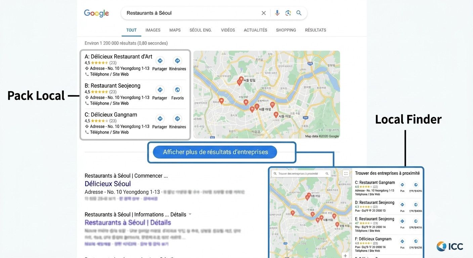Image resolution: width=473 pixels, height=258 pixels.
Task: Click the Pus directions icon for F: Délicieux Gangnam
Action: coord(402,241)
